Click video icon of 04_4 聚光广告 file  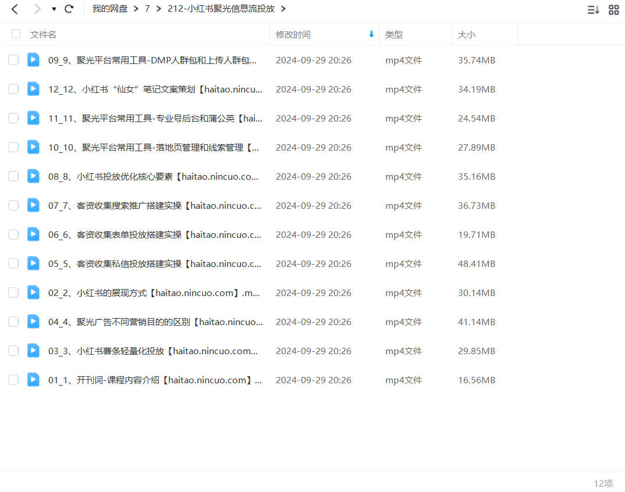(34, 322)
